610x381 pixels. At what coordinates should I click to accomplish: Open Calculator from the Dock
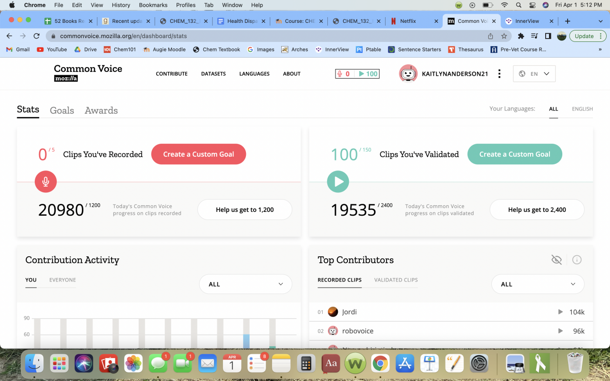(x=306, y=364)
